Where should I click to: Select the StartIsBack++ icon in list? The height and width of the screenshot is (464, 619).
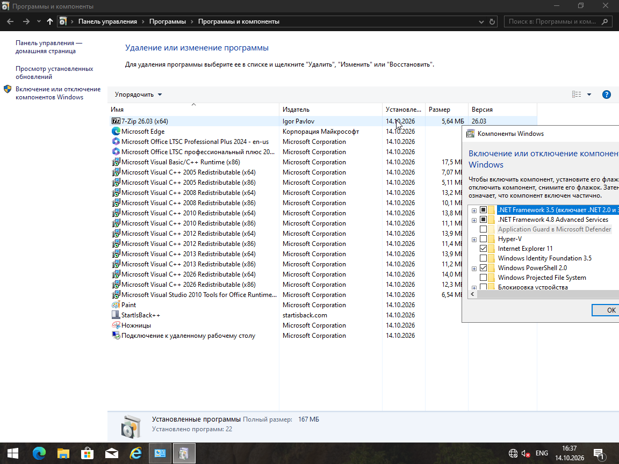pyautogui.click(x=116, y=315)
